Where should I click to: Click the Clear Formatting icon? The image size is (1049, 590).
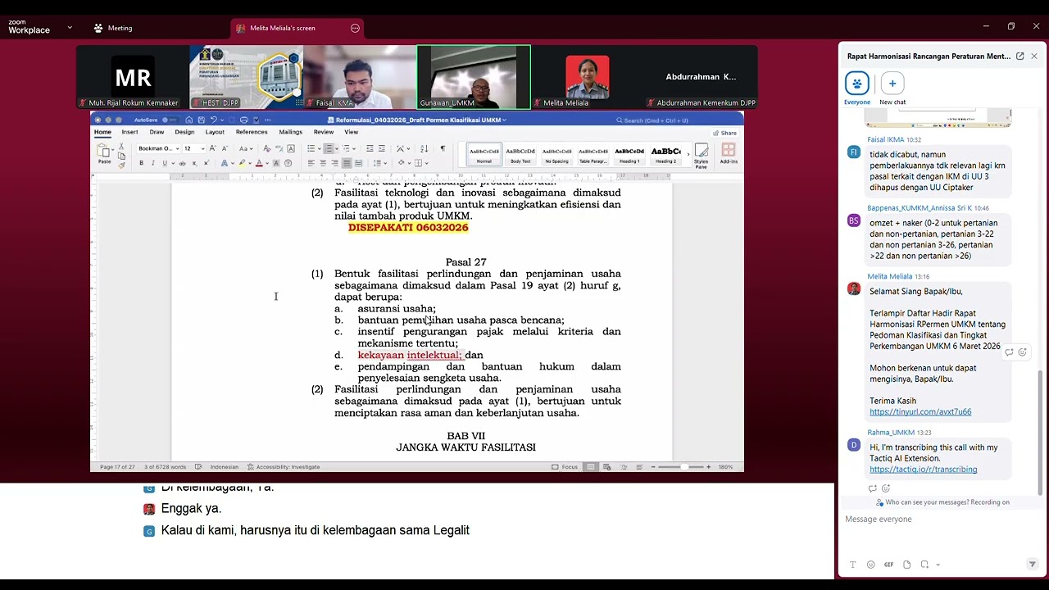click(x=266, y=148)
